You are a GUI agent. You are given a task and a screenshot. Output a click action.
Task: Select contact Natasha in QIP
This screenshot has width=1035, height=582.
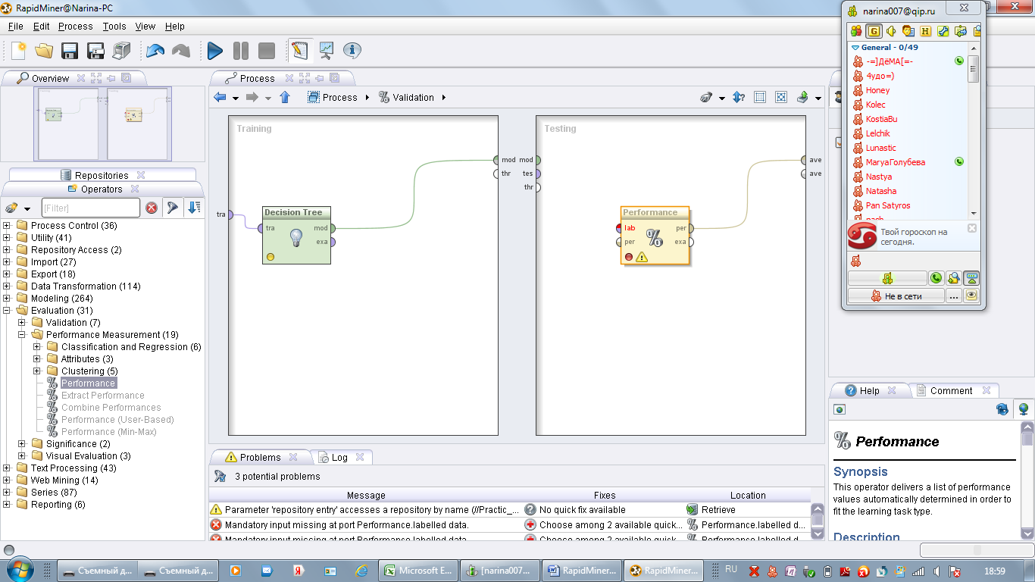[x=880, y=191]
